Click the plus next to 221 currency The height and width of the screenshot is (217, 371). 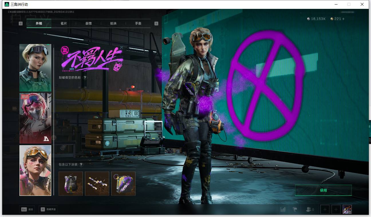[344, 19]
